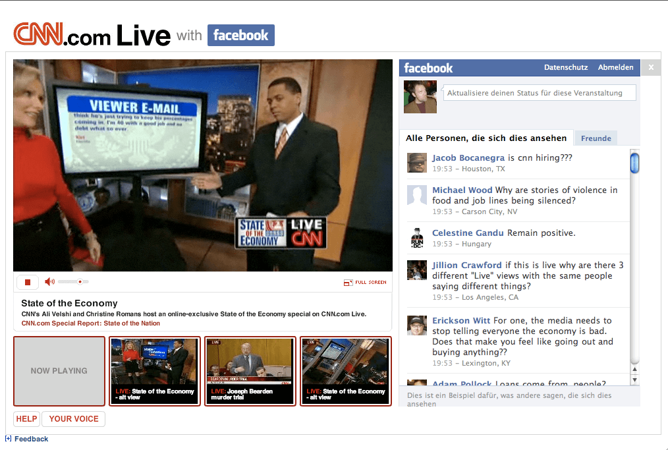This screenshot has width=668, height=450.
Task: Stop the live video playback
Action: coord(28,282)
